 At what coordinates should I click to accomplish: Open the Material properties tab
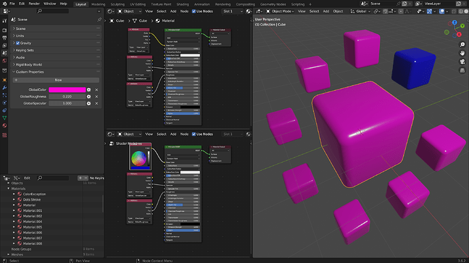coord(5,125)
